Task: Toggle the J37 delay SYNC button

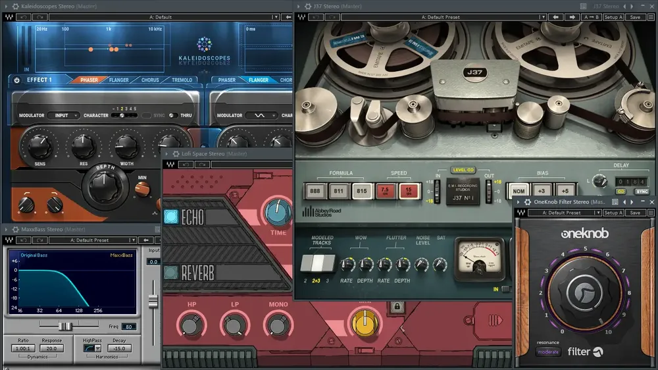Action: point(642,192)
